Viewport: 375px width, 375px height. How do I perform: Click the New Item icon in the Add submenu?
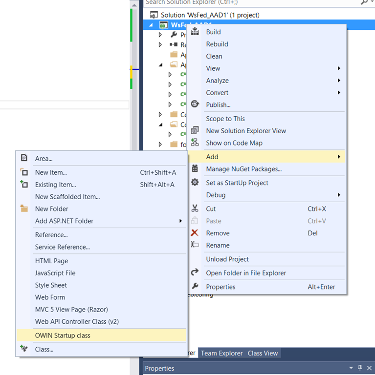(x=24, y=172)
